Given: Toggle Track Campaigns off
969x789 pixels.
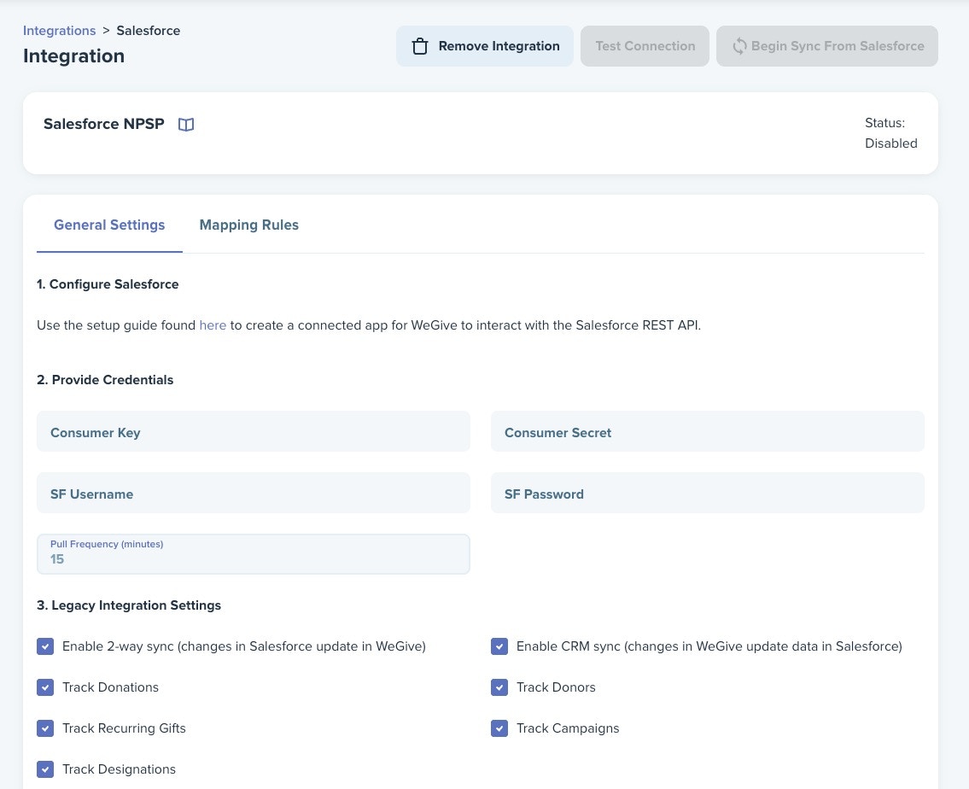Looking at the screenshot, I should [499, 728].
